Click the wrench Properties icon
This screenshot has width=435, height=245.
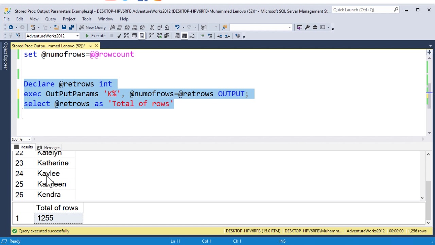point(307,27)
